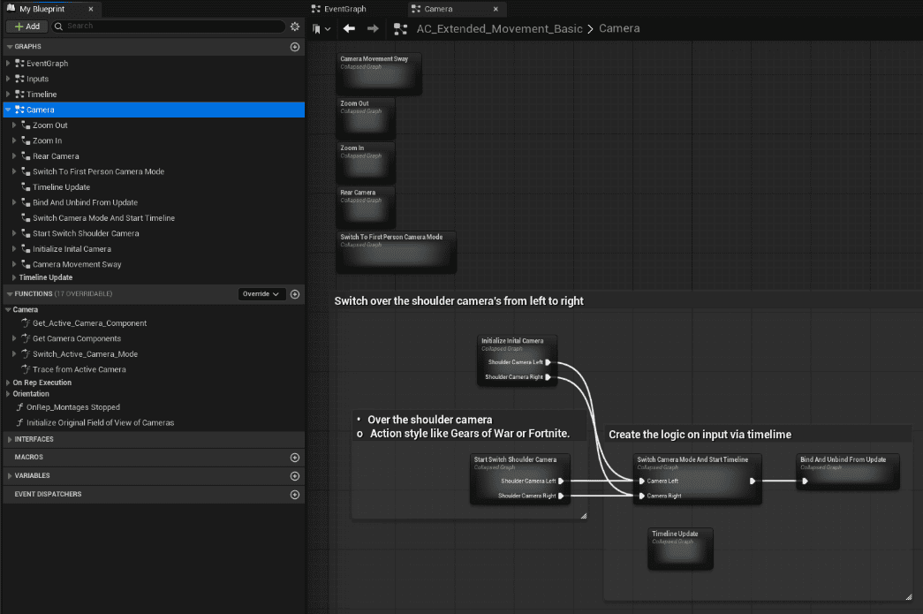Select Camera Movement Sway tree item
Viewport: 923px width, 614px height.
coord(77,264)
